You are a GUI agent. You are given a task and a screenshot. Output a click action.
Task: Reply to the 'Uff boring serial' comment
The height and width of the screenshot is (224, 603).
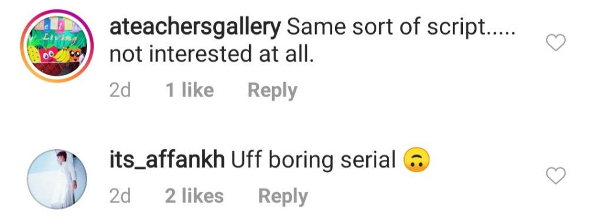(x=283, y=196)
